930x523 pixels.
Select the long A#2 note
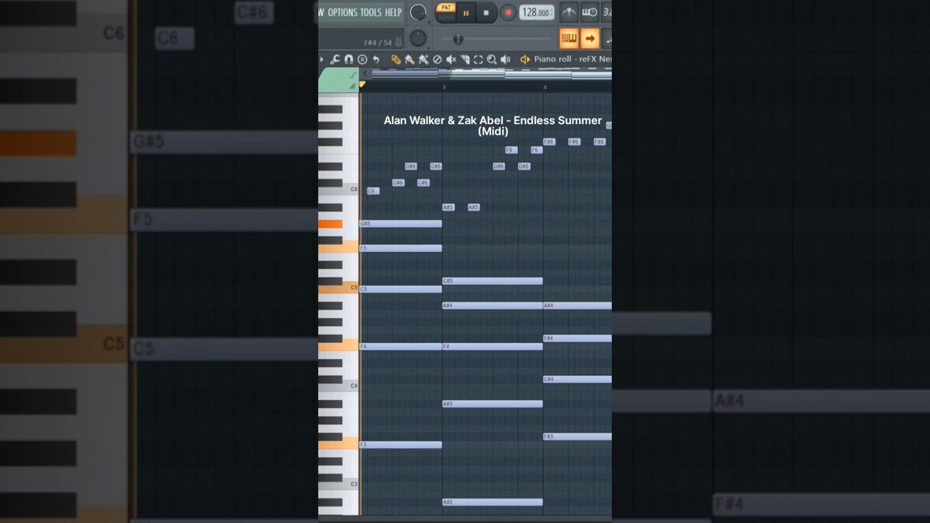(x=492, y=502)
